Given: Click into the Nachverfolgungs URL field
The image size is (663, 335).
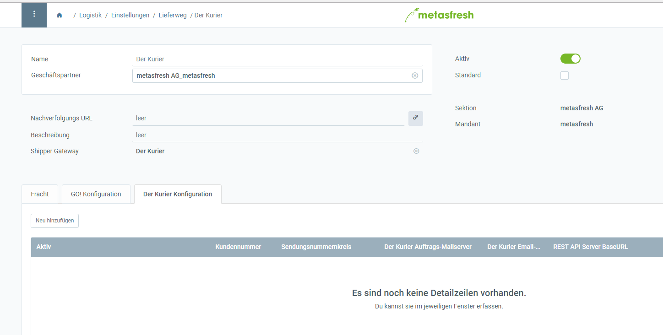Looking at the screenshot, I should coord(268,118).
